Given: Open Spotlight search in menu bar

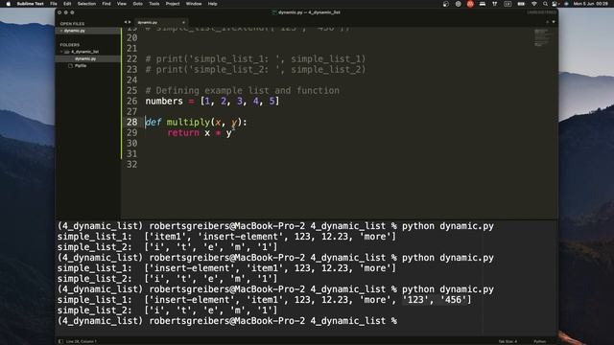Looking at the screenshot, I should coord(545,4).
